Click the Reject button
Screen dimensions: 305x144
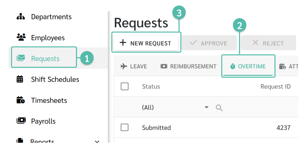click(x=268, y=43)
